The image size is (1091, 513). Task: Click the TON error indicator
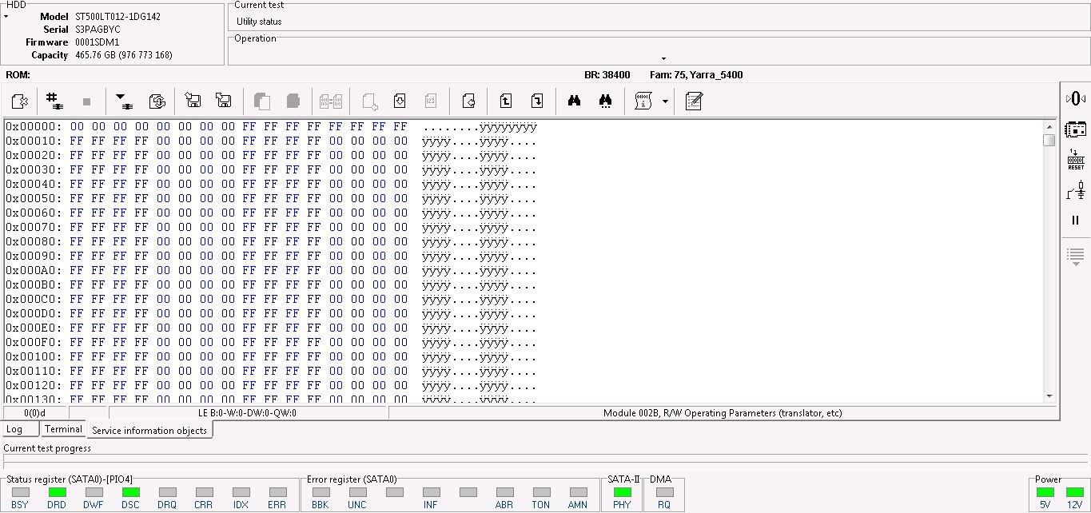click(x=541, y=492)
